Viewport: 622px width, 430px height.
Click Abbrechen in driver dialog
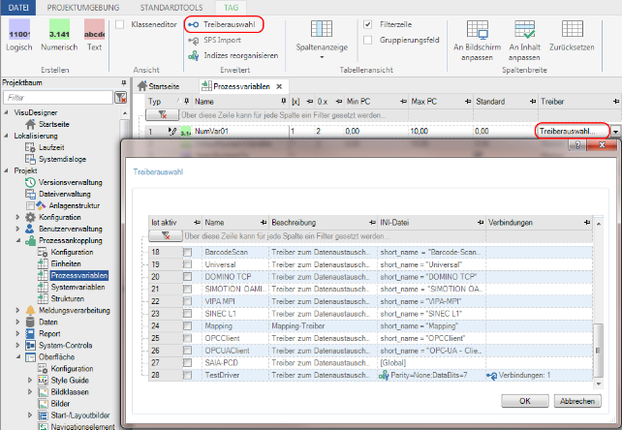point(577,401)
